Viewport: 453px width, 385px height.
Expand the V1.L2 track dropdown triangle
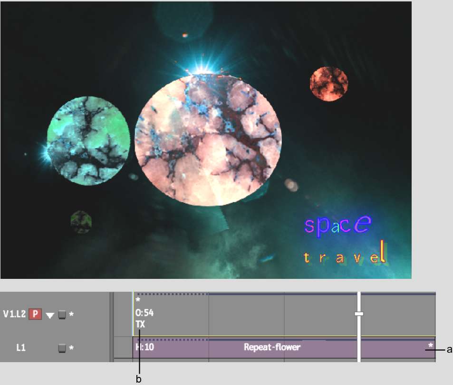click(x=50, y=315)
